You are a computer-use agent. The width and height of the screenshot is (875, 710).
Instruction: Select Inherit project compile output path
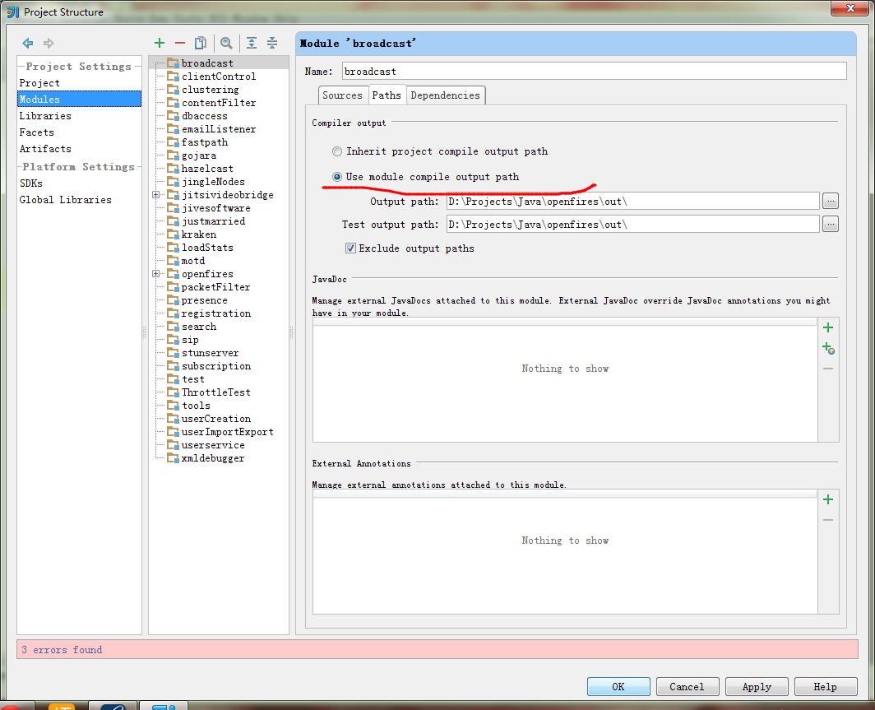click(x=337, y=151)
